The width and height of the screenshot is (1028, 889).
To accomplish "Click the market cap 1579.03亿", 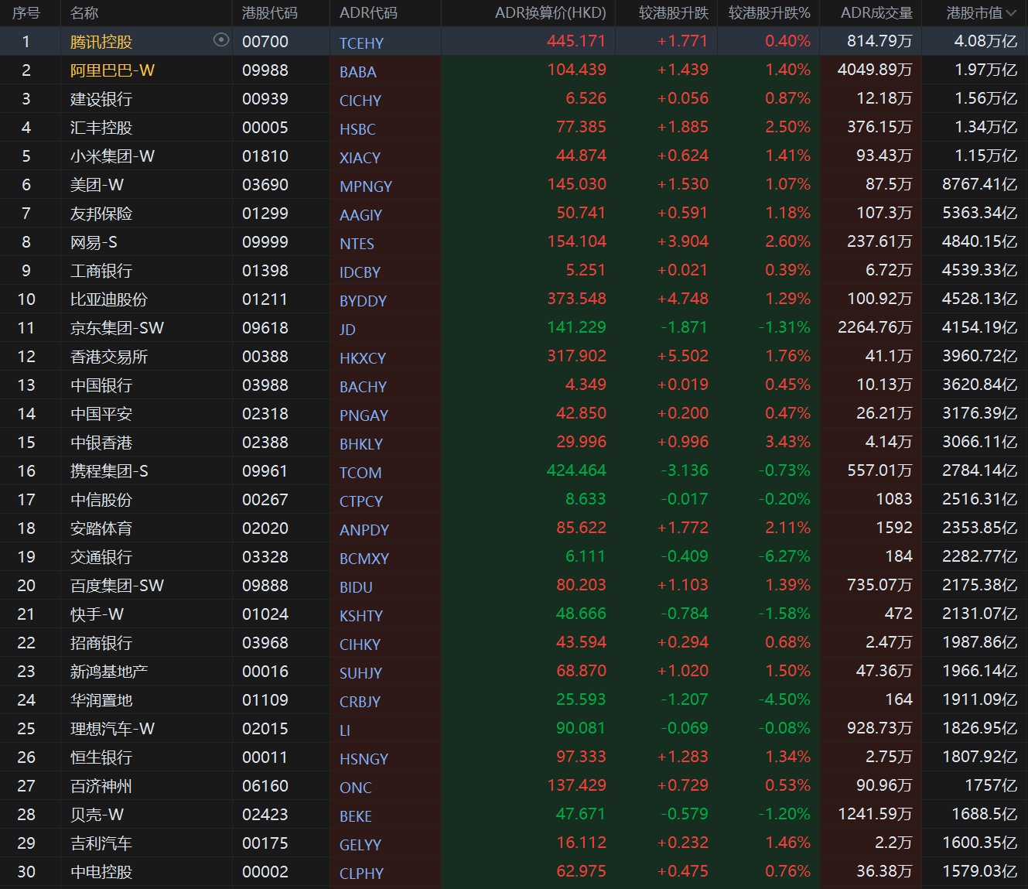I will tap(979, 871).
